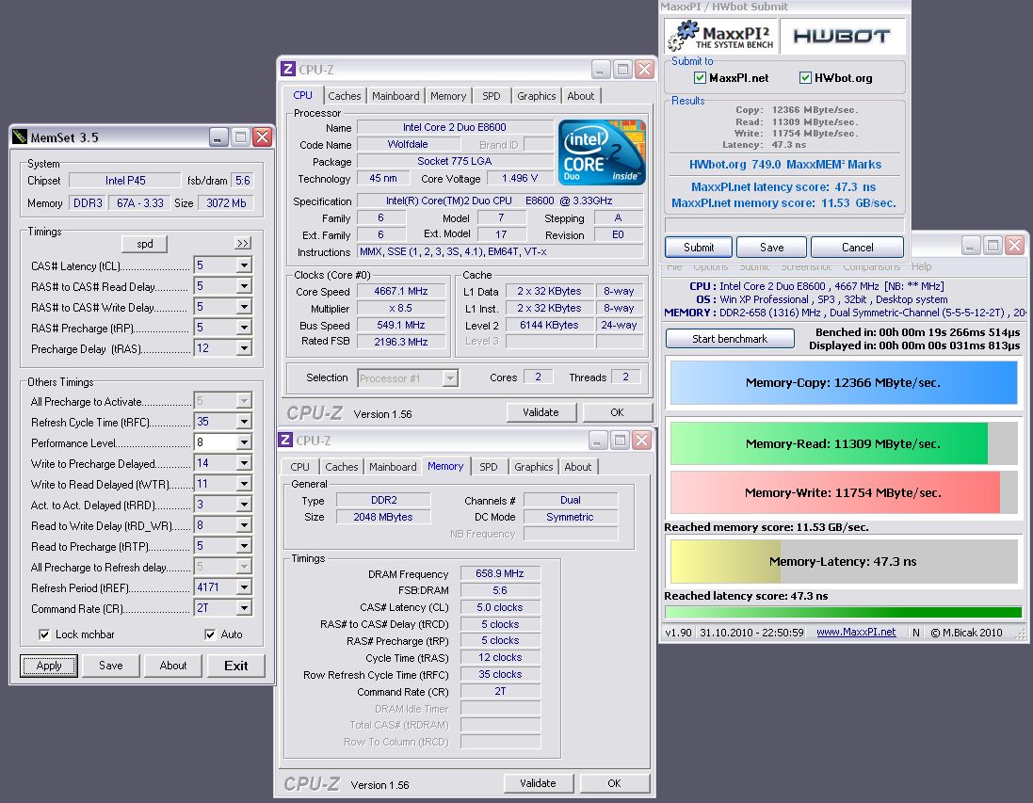
Task: Open the CAS# Latency (tCL) dropdown
Action: (244, 265)
